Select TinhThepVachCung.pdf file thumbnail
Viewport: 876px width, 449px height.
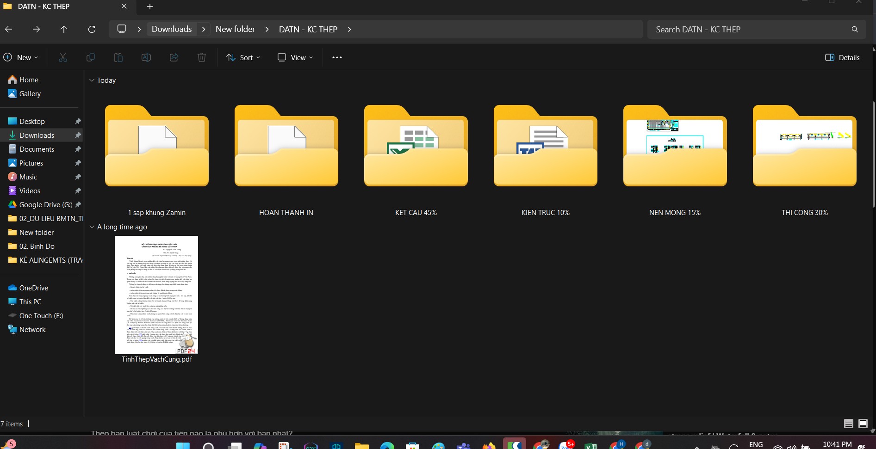click(156, 295)
